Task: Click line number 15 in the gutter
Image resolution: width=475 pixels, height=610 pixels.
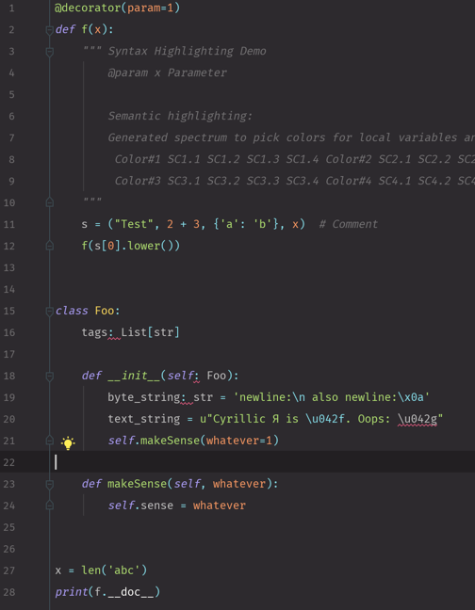Action: pos(9,312)
